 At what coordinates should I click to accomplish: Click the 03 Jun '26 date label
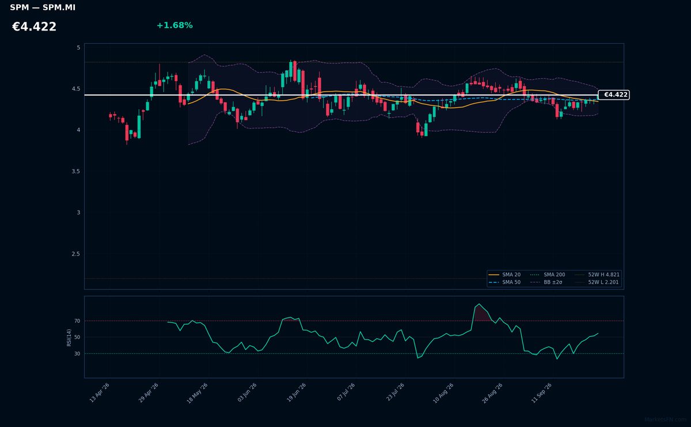pos(247,392)
